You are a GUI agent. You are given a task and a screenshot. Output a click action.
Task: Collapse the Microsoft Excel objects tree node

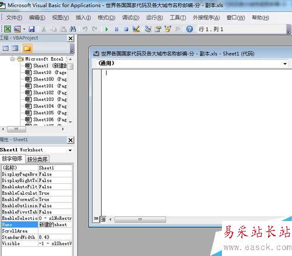12,59
